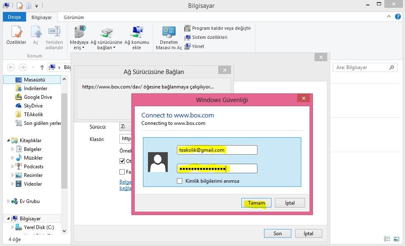Click Program kaldır veya değiştir

click(x=217, y=28)
